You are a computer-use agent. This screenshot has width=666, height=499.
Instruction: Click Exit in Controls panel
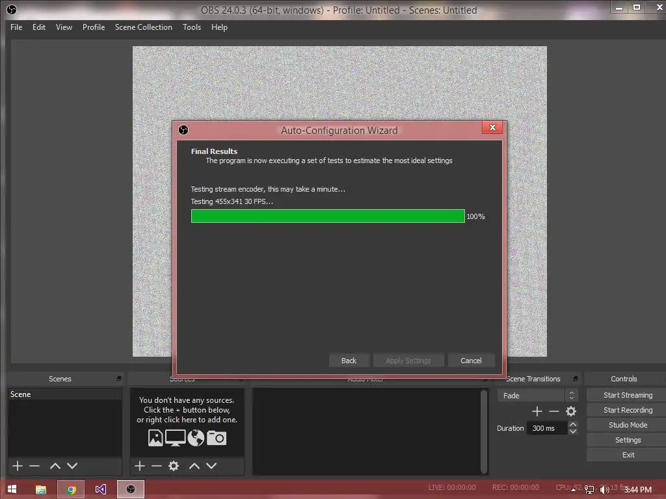click(628, 455)
